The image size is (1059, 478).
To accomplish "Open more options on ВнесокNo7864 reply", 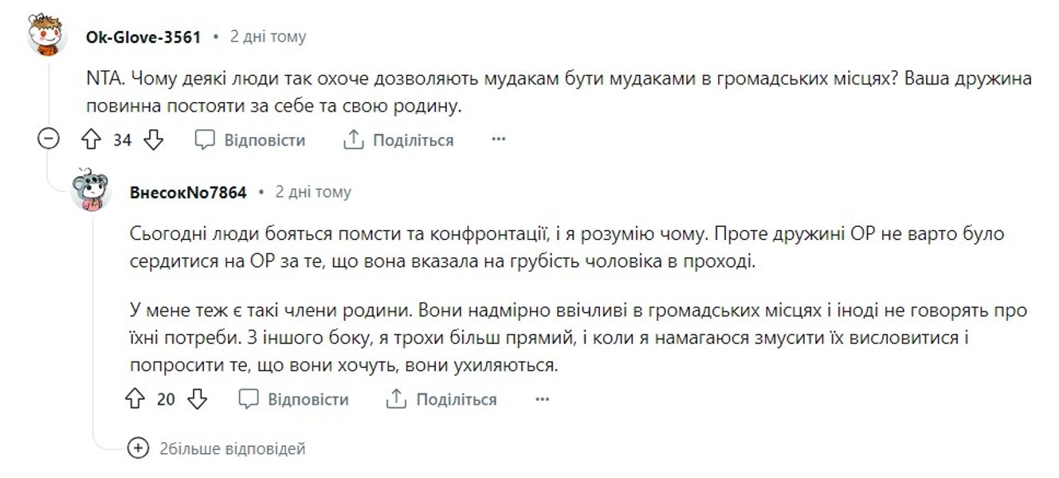I will pos(542,399).
